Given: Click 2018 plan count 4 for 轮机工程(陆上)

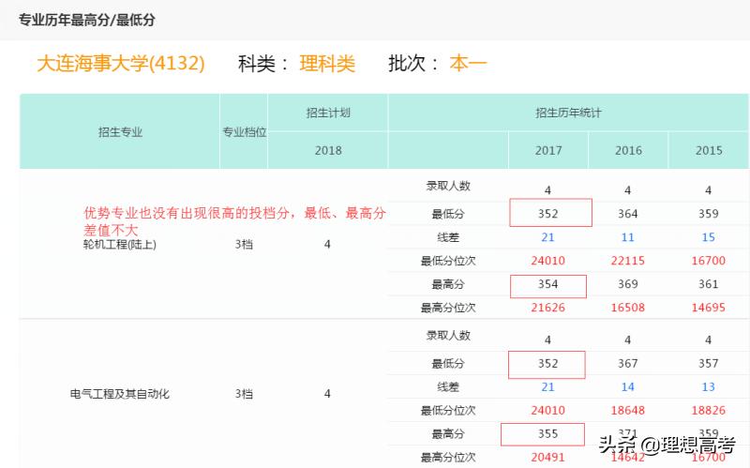Looking at the screenshot, I should [x=327, y=245].
